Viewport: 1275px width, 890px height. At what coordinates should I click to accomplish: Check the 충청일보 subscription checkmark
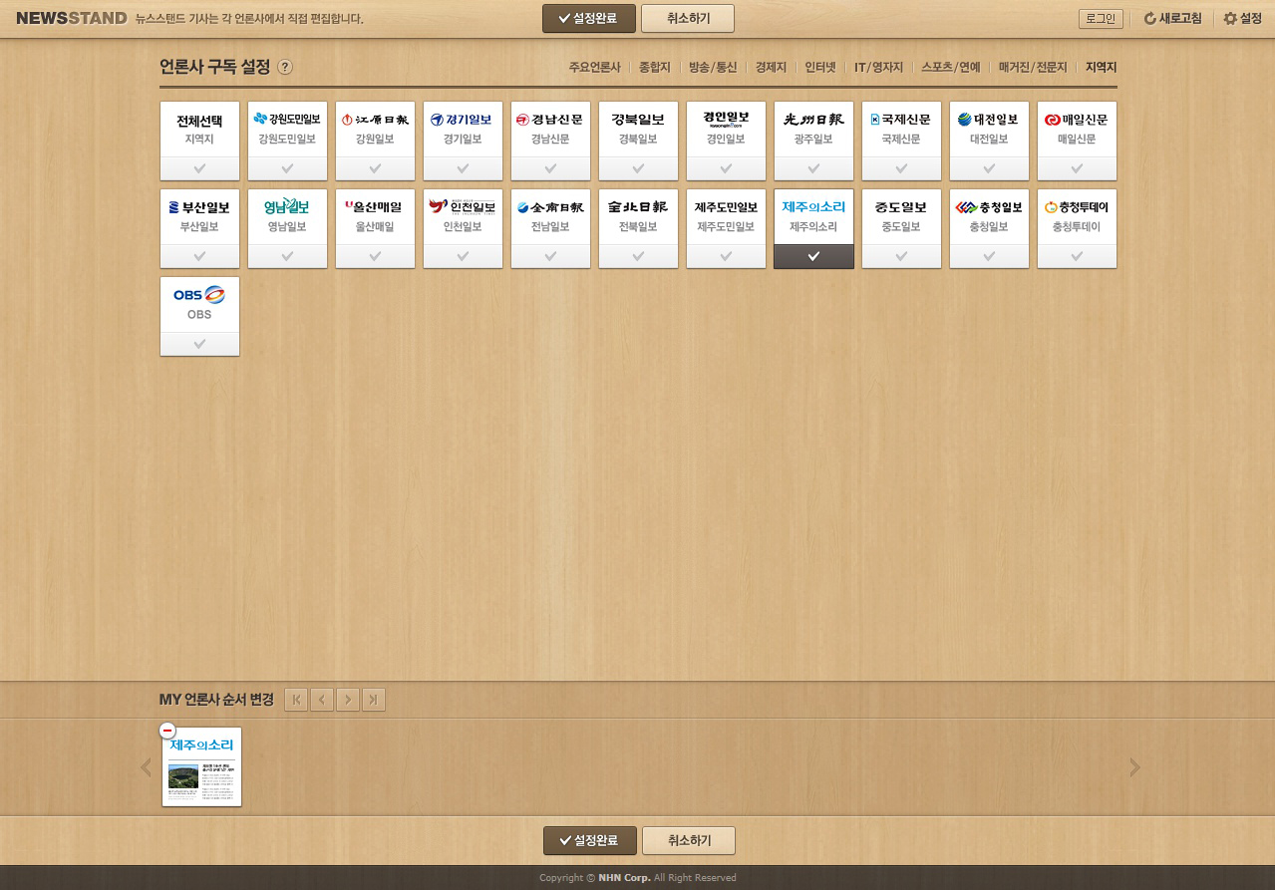pos(989,256)
